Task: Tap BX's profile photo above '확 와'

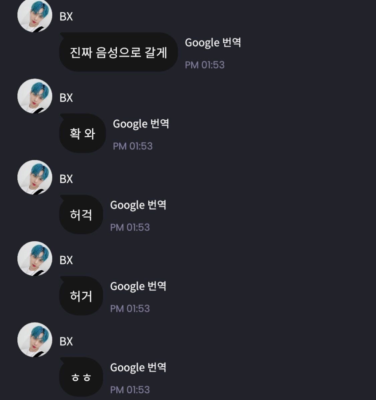Action: click(35, 96)
